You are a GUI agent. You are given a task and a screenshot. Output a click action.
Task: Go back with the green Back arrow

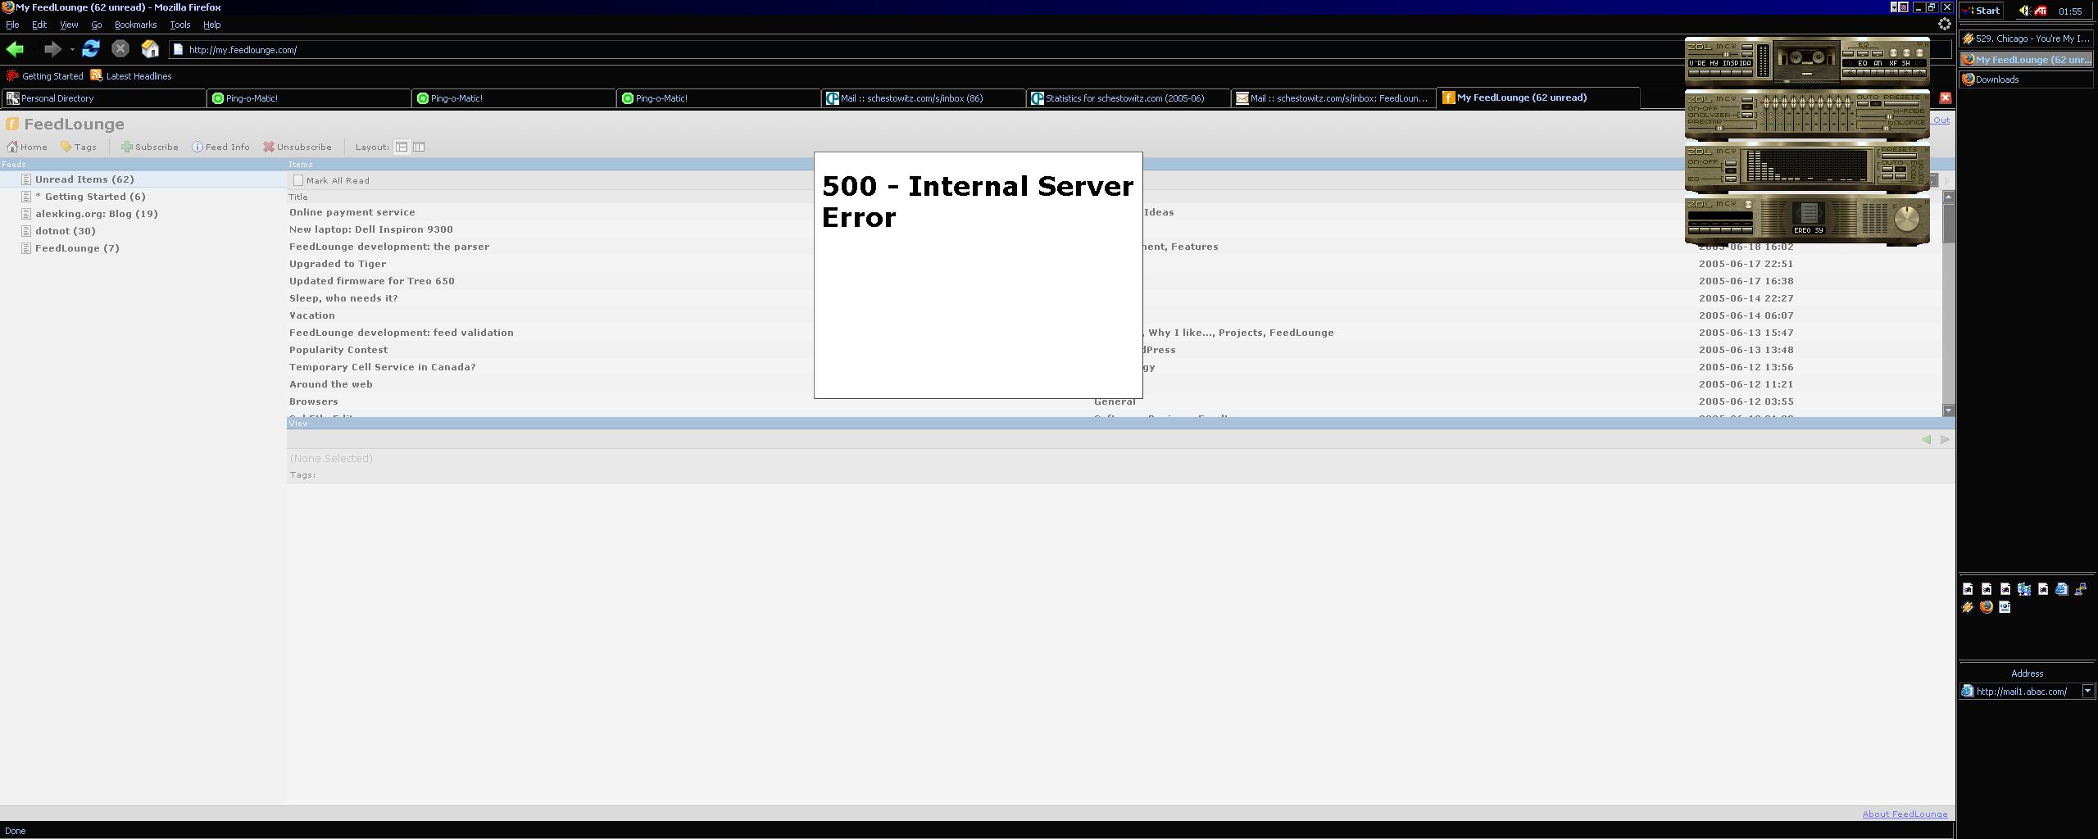pyautogui.click(x=15, y=49)
